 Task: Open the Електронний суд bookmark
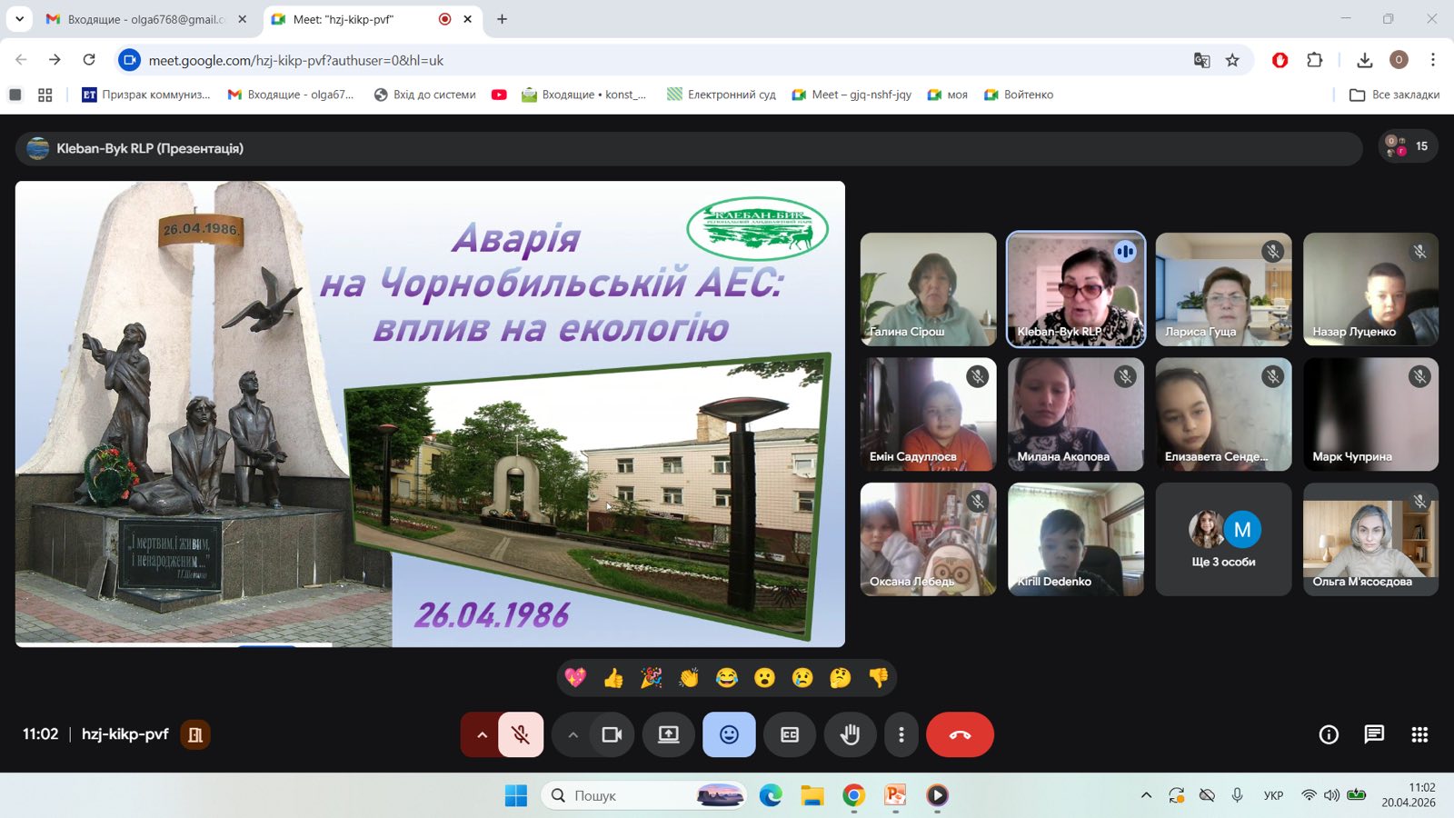click(x=722, y=95)
